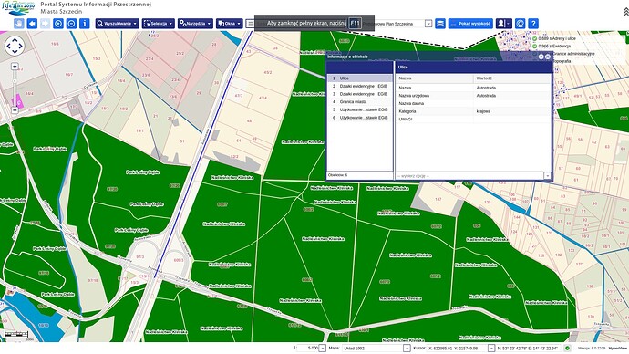Click the Nazwa column header
This screenshot has width=629, height=354.
pos(435,78)
